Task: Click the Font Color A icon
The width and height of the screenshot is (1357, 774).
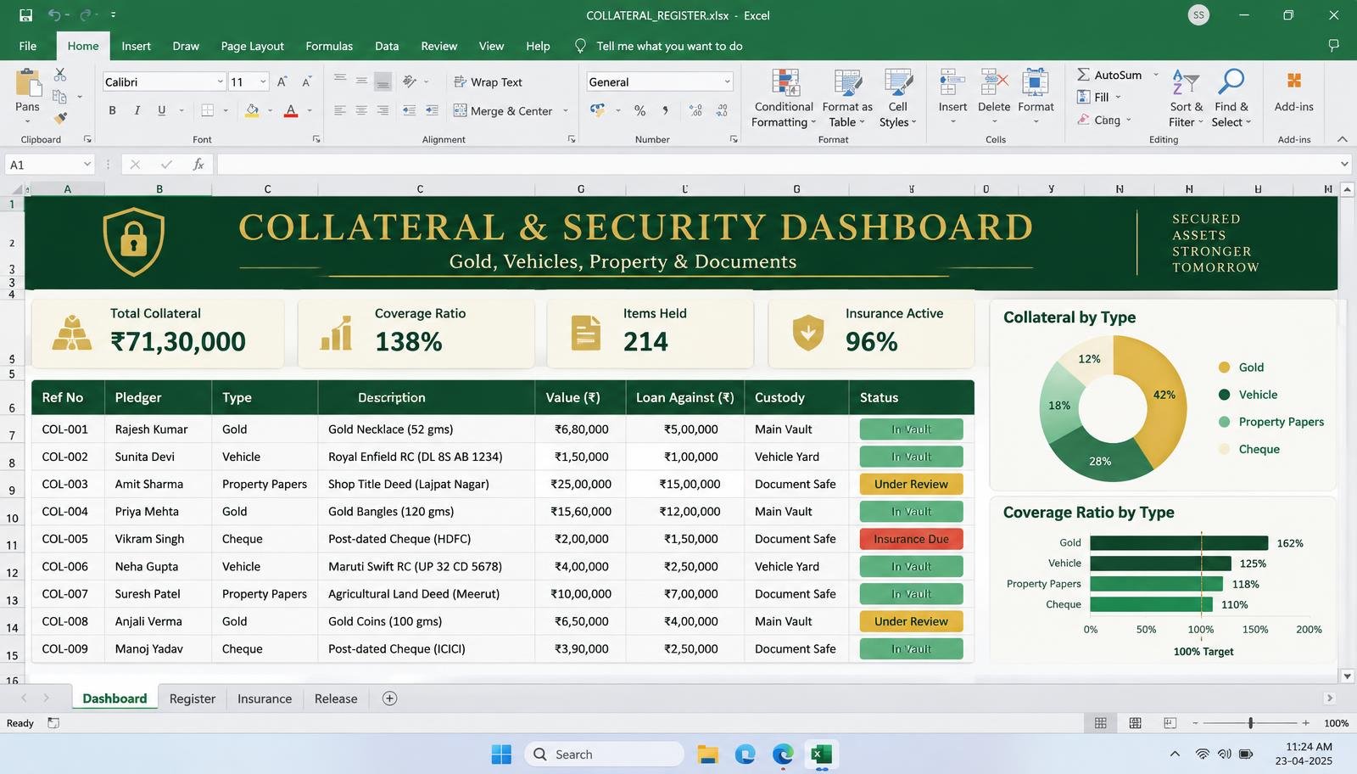Action: tap(291, 110)
